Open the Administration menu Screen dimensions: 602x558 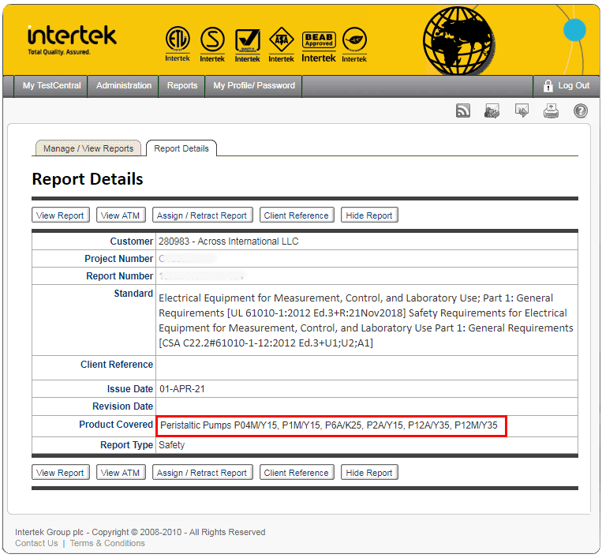coord(124,85)
